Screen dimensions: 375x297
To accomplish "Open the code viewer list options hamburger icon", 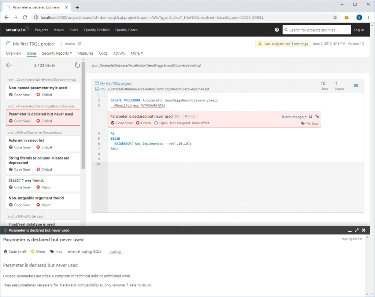I will pyautogui.click(x=356, y=85).
